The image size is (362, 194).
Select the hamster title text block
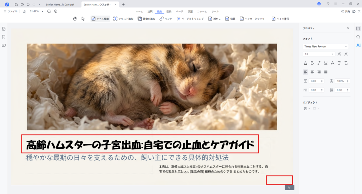coord(140,144)
